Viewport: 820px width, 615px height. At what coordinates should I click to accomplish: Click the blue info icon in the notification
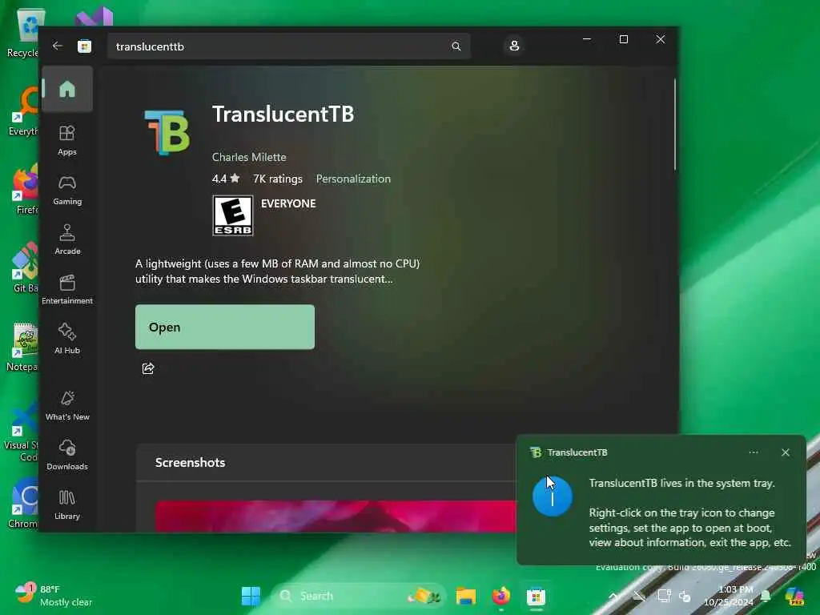553,496
